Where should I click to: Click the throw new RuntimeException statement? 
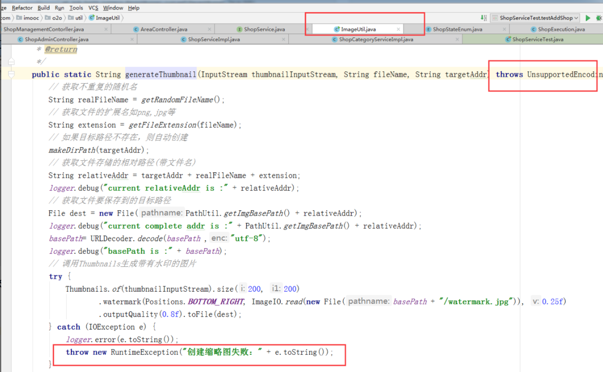pyautogui.click(x=199, y=352)
